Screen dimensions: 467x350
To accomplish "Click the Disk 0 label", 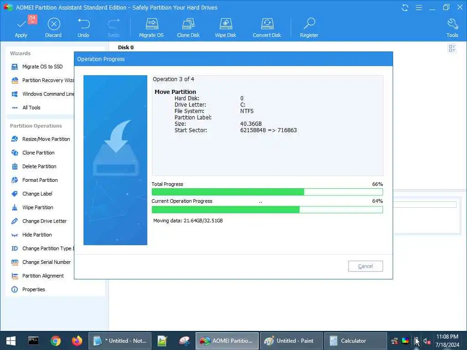I will pos(126,47).
